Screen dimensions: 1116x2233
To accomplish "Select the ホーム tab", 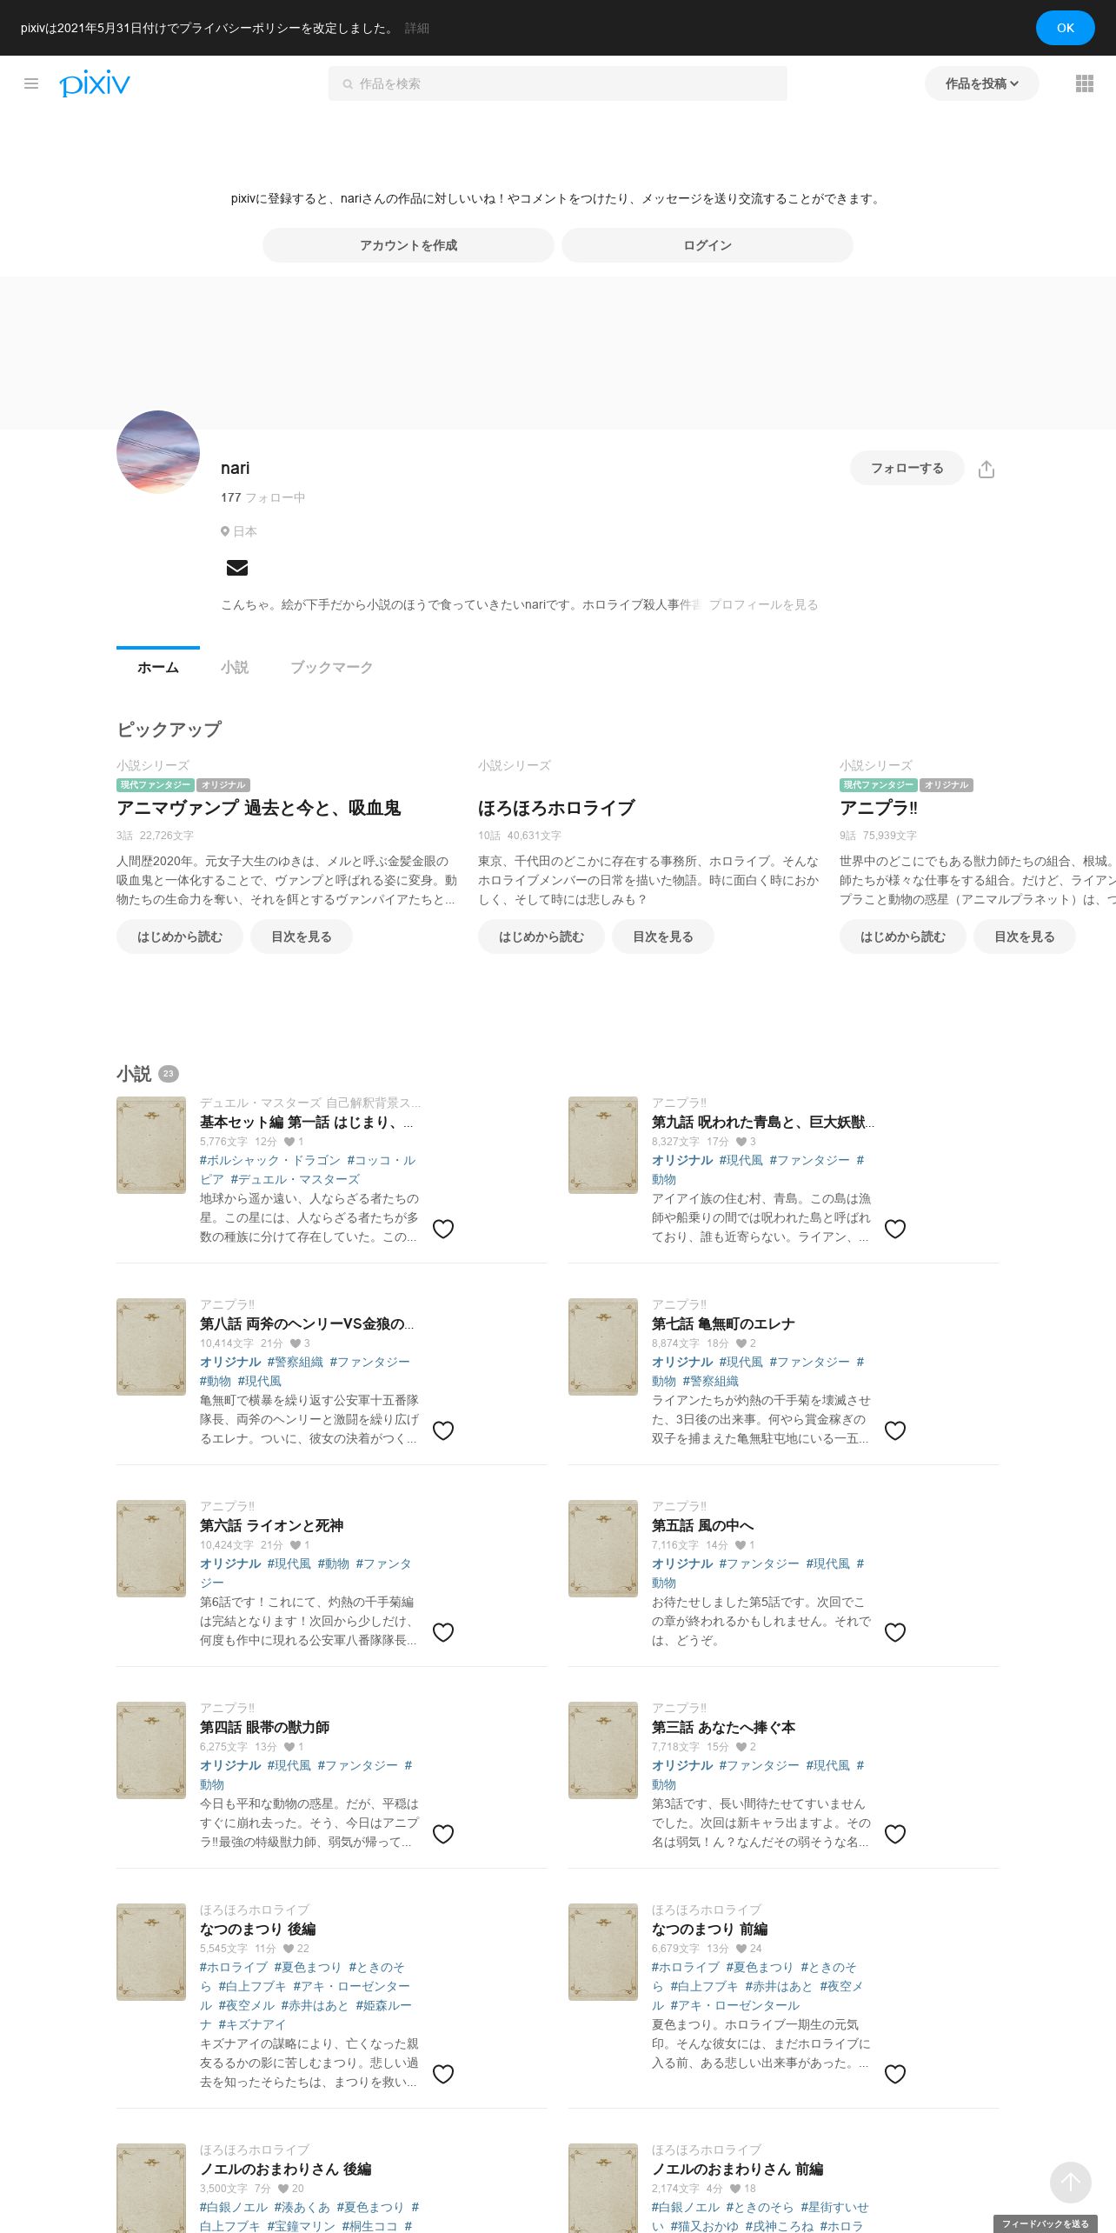I will pos(158,667).
